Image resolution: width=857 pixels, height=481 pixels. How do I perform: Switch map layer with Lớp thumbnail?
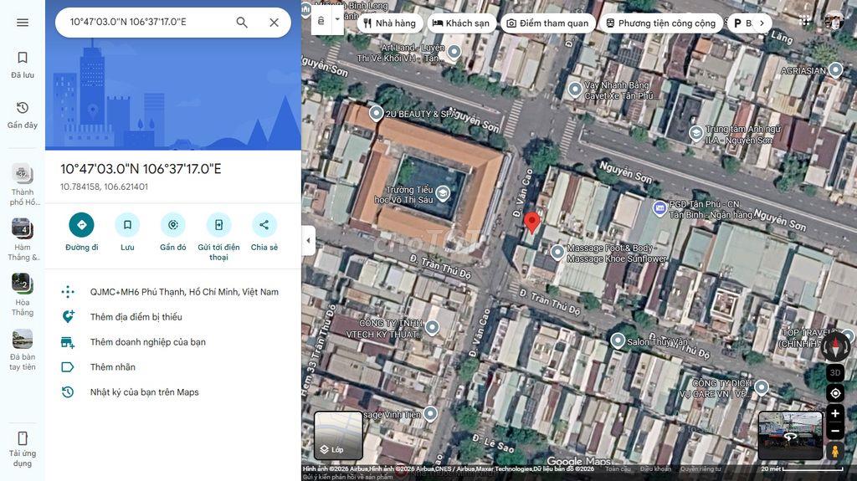pos(338,435)
